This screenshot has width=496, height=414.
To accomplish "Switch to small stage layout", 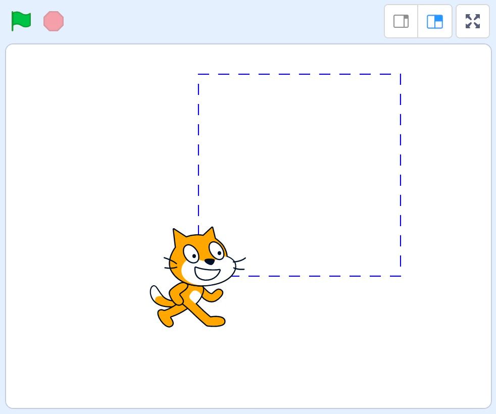I will point(401,21).
